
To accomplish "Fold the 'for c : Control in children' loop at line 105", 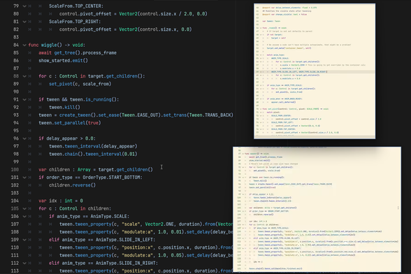I will coord(24,209).
